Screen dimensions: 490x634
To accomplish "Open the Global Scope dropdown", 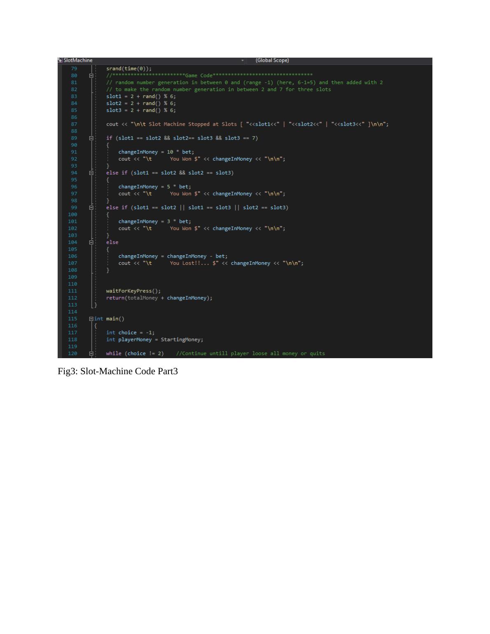I will click(272, 61).
